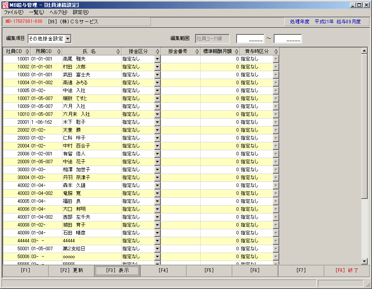The width and height of the screenshot is (372, 289).
Task: Open 掛金区分 dropdown for 高尾 雅夫
Action: point(157,59)
